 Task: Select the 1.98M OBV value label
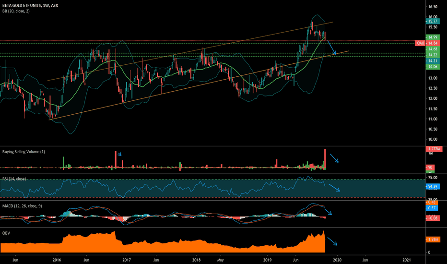(433, 240)
